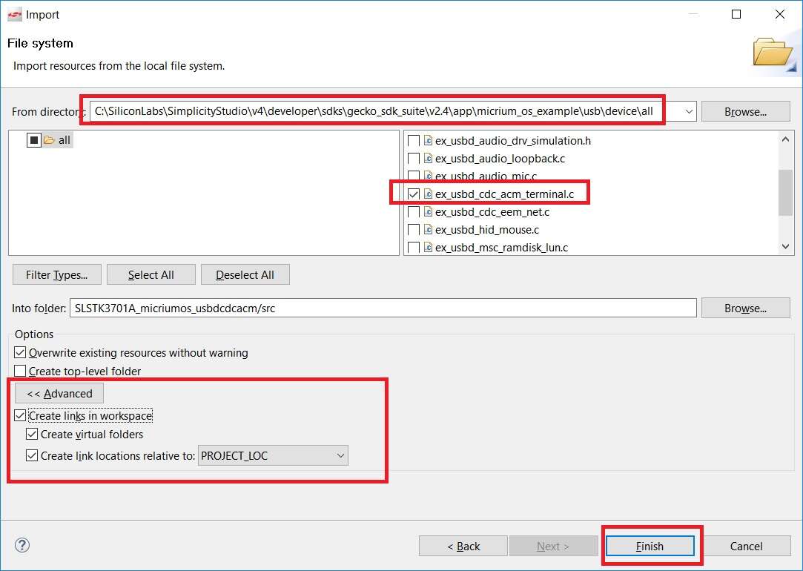Image resolution: width=803 pixels, height=571 pixels.
Task: Open the From directory dropdown arrow
Action: click(689, 112)
